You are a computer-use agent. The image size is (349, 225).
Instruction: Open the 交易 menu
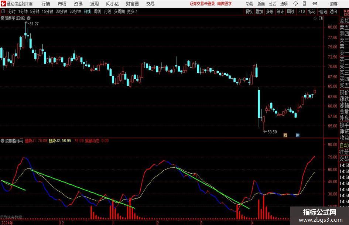tap(150, 4)
